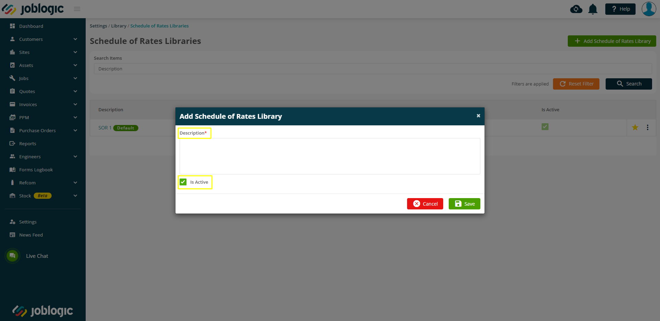This screenshot has width=660, height=321.
Task: Click the Help button
Action: pos(620,9)
